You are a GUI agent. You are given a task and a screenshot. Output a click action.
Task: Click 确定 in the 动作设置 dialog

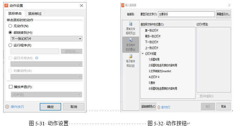(x=50, y=107)
